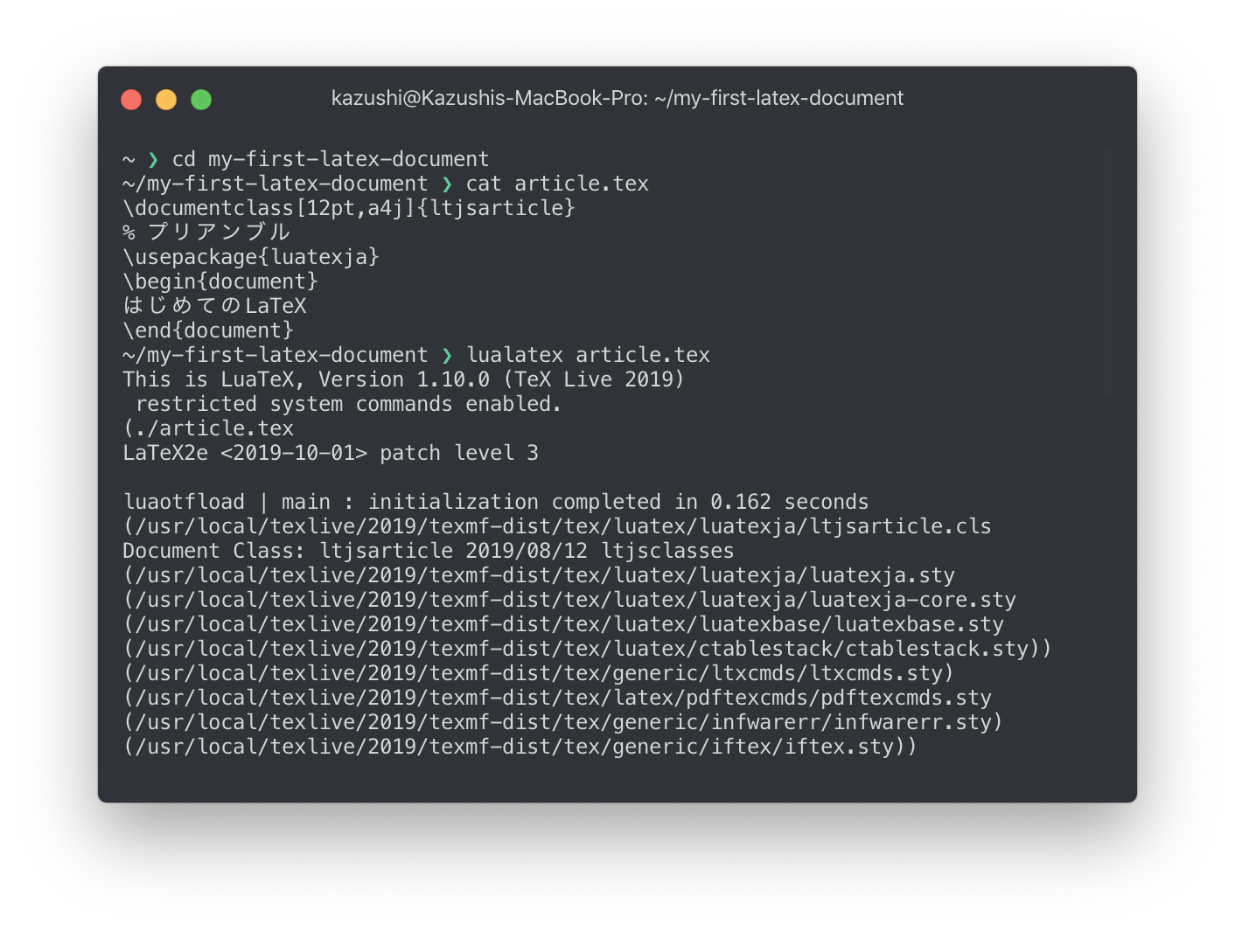Click the "\documentclass[12pt,a4j]{ltjsarticle}" line
The image size is (1235, 932).
[349, 208]
